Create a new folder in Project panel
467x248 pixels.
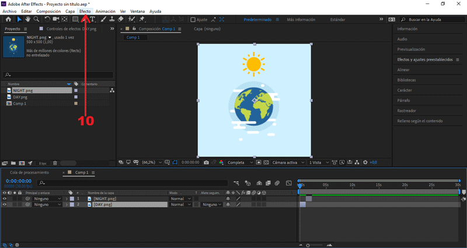(13, 163)
